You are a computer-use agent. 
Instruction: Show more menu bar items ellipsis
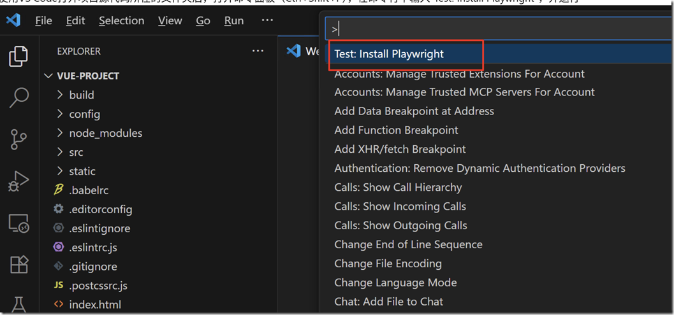[267, 20]
